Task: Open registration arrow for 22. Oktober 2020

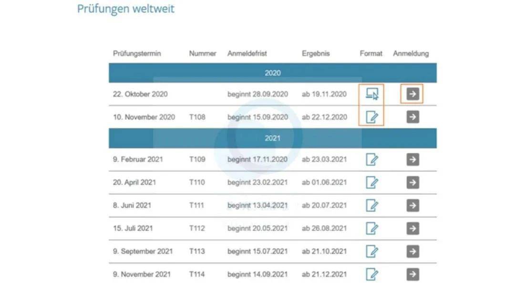Action: [x=412, y=94]
